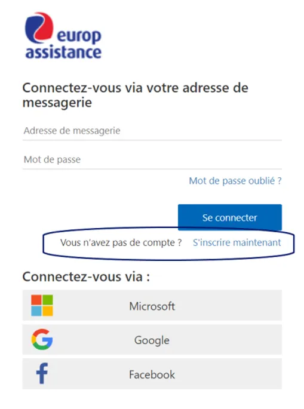Sign in using the Facebook label

[x=152, y=375]
